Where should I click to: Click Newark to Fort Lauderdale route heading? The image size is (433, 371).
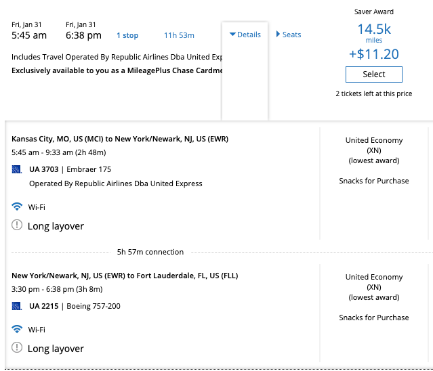tap(125, 276)
